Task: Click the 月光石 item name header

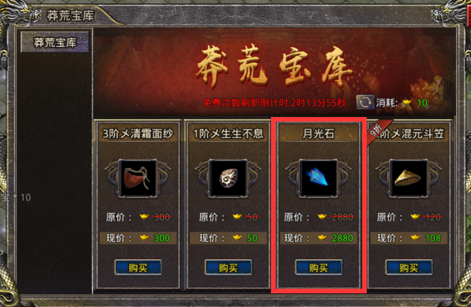Action: coord(319,134)
